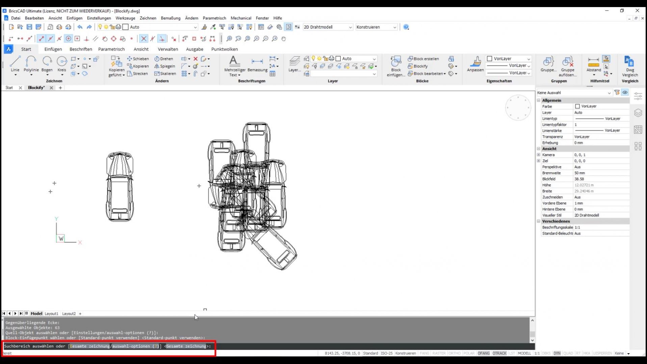Click the ISO-25 dimension style status entry

pyautogui.click(x=387, y=353)
